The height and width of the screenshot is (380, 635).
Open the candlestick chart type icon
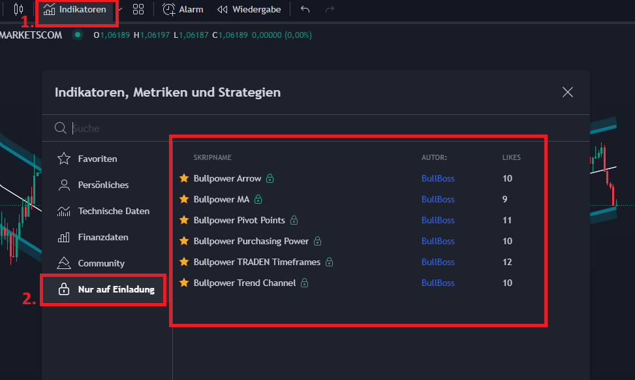click(18, 9)
